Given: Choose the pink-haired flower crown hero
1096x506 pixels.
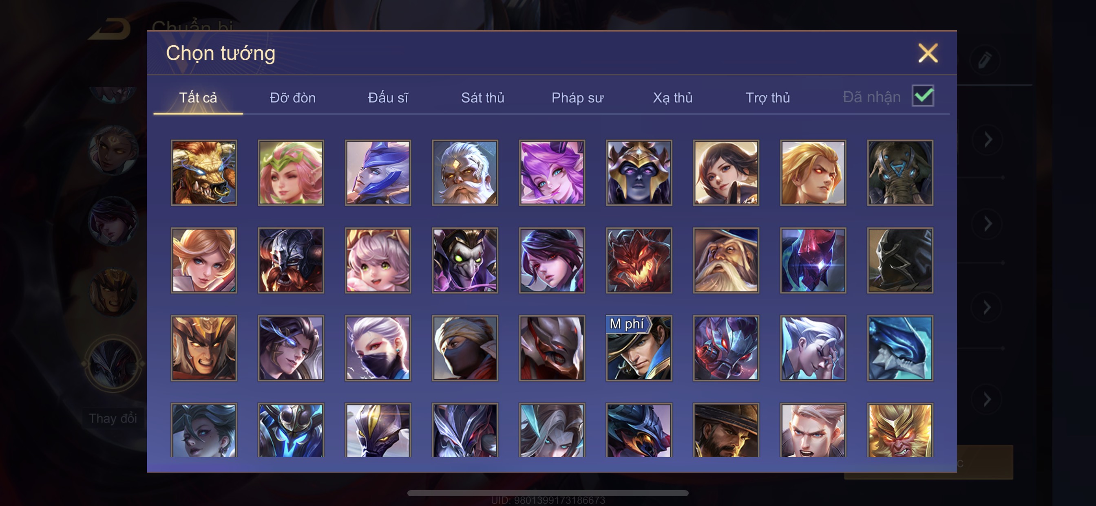Looking at the screenshot, I should click(x=291, y=173).
